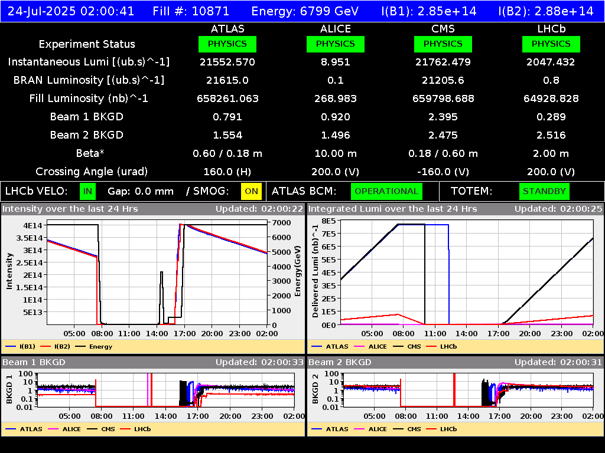
Task: Click the Beam 2 BKGD chart title
Action: tap(340, 362)
